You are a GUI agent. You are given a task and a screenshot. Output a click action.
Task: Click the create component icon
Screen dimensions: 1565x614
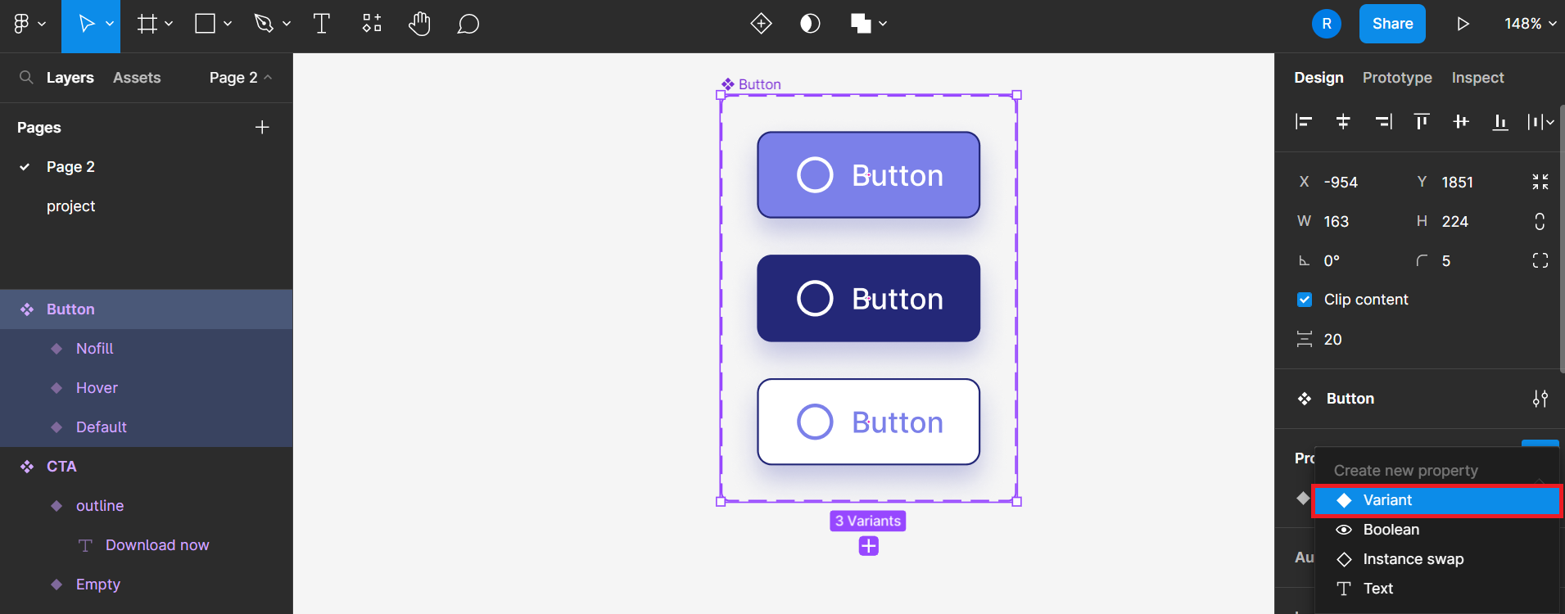(761, 24)
